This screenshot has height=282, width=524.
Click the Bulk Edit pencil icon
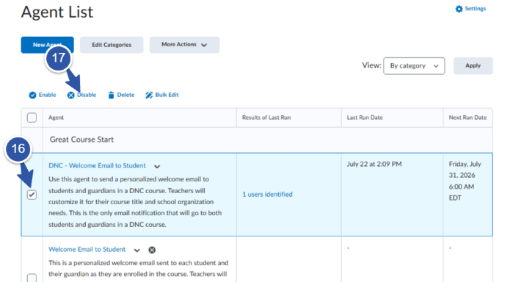149,95
